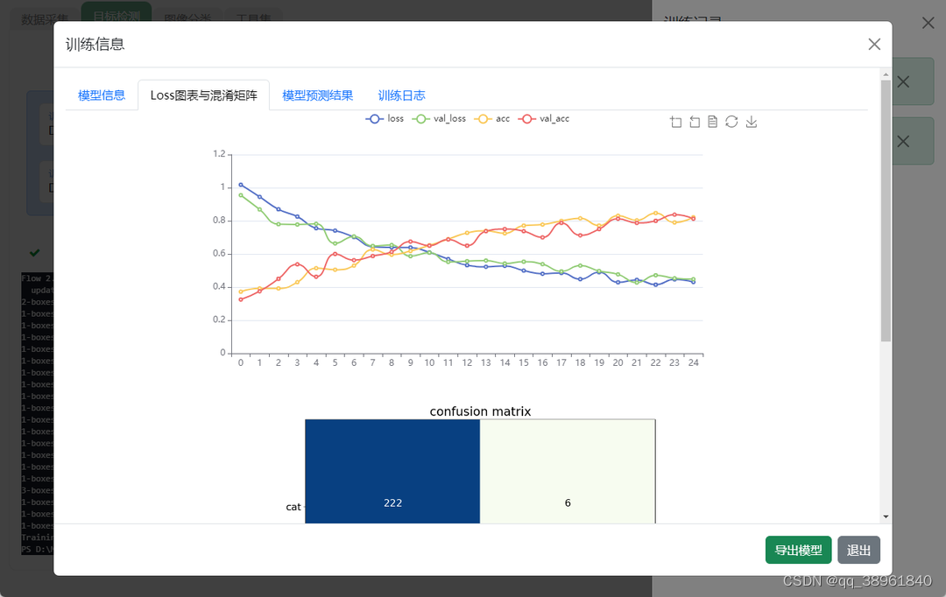This screenshot has height=597, width=946.
Task: Click the 目标检测 tab behind the dialog
Action: [116, 12]
